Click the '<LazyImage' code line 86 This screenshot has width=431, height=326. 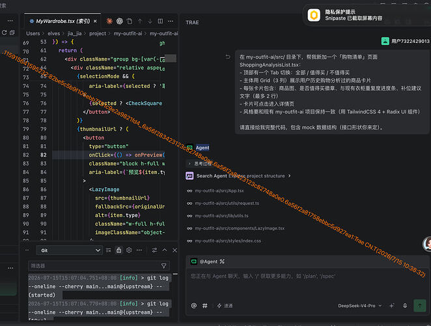[104, 190]
